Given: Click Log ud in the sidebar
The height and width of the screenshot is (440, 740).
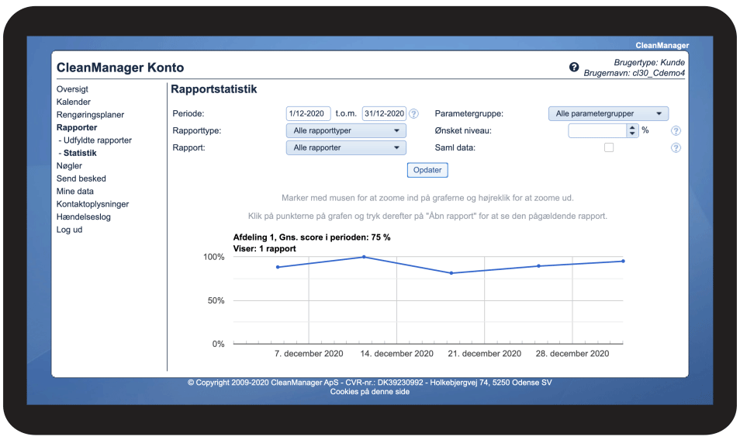Looking at the screenshot, I should click(x=69, y=230).
